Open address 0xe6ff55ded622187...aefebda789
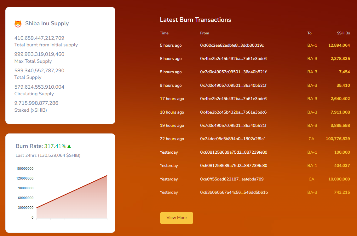Viewport: 357px width, 236px height. (x=232, y=179)
